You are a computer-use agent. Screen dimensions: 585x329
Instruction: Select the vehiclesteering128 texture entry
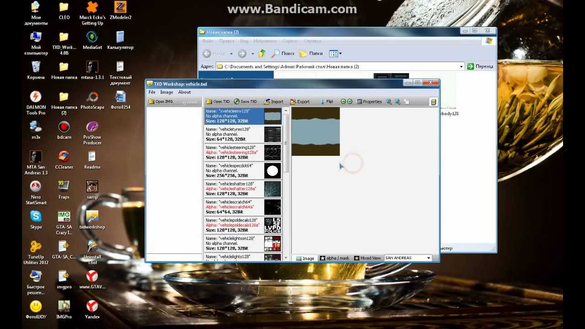[x=243, y=153]
